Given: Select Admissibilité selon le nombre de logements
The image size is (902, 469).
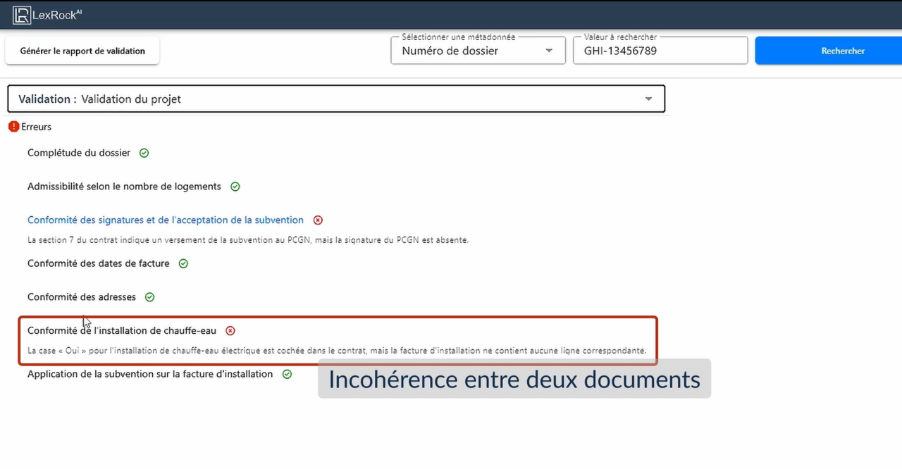Looking at the screenshot, I should pos(124,187).
